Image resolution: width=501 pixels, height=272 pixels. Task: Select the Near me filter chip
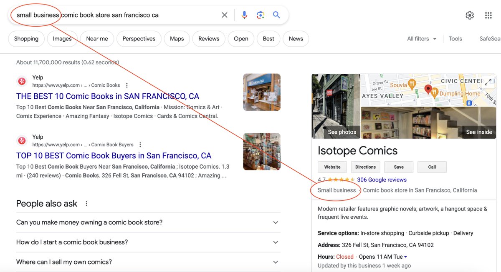[97, 39]
